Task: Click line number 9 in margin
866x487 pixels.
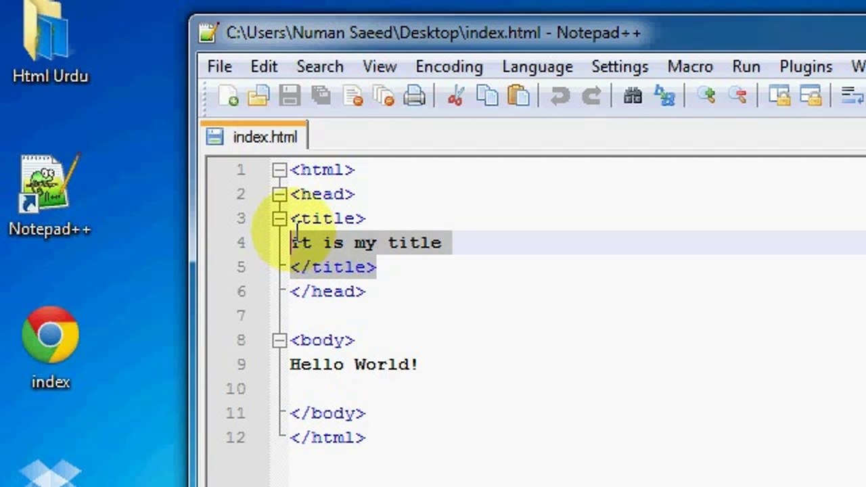Action: pyautogui.click(x=241, y=365)
